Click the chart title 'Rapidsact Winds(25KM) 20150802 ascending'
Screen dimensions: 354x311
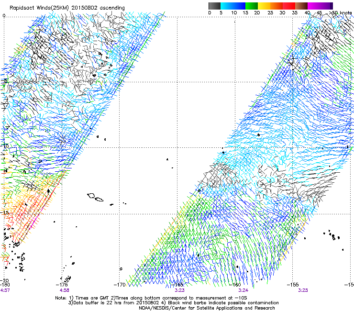(67, 8)
